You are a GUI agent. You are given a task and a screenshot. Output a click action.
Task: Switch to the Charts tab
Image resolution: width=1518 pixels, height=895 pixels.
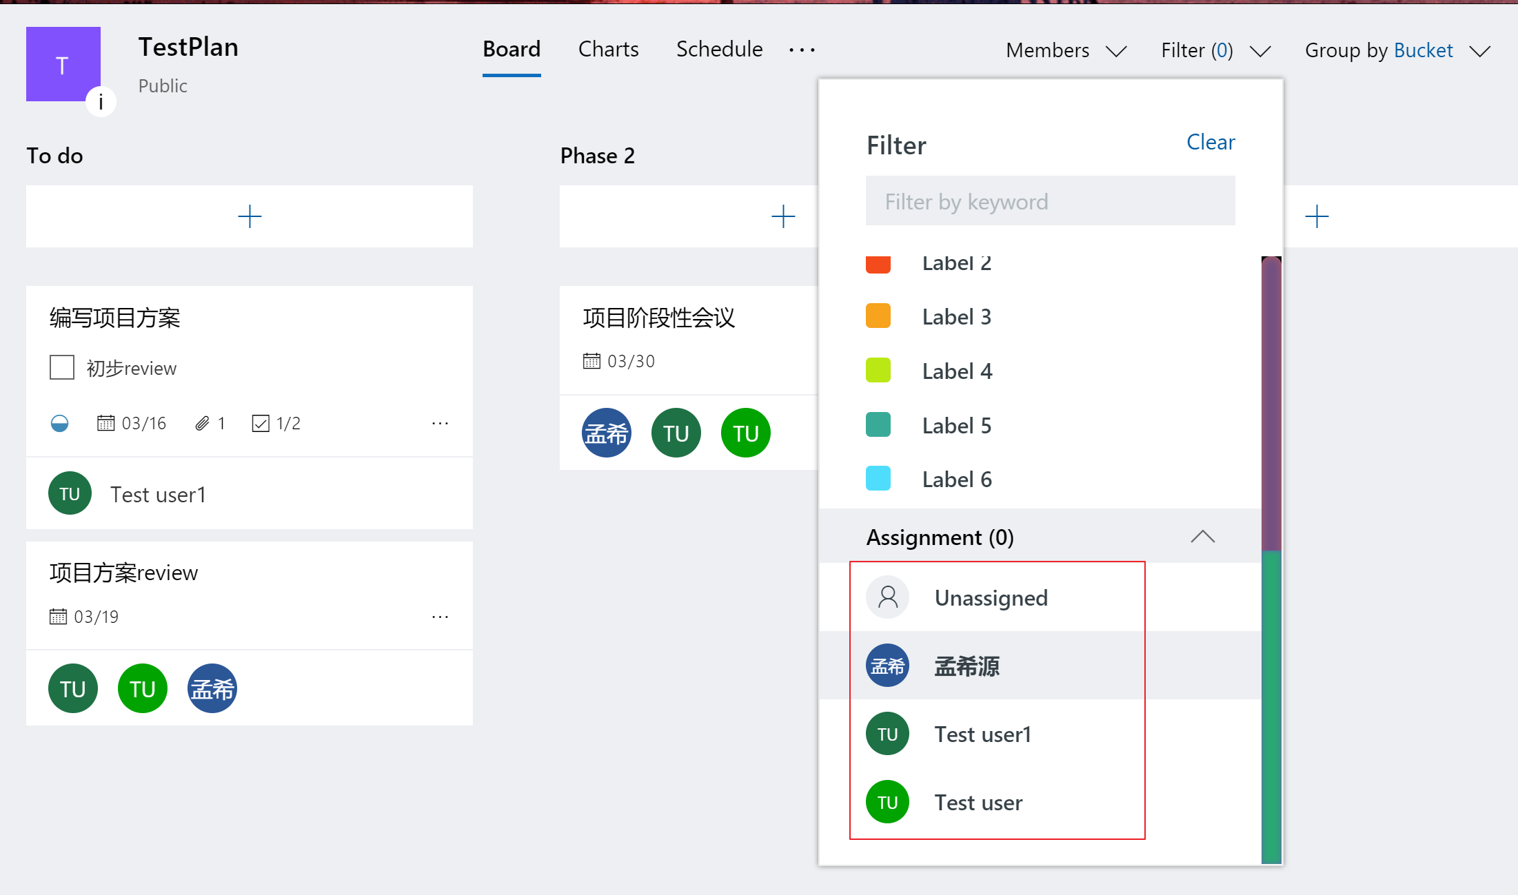[x=607, y=48]
